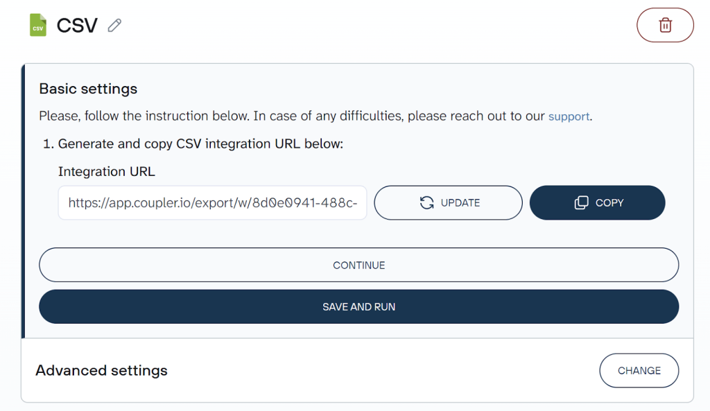Delete this CSV destination via the bin icon
710x411 pixels.
(664, 25)
